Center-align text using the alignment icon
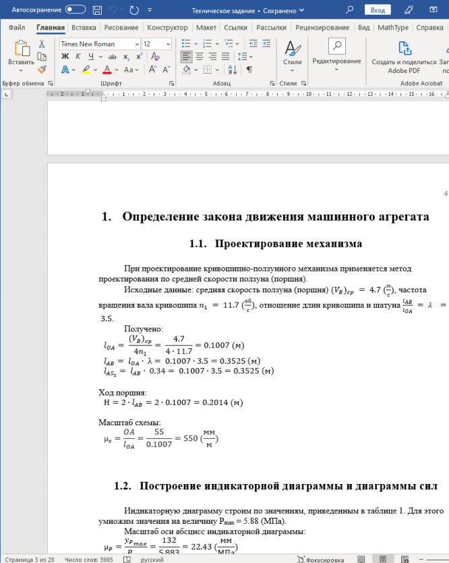The height and width of the screenshot is (563, 449). pyautogui.click(x=200, y=57)
